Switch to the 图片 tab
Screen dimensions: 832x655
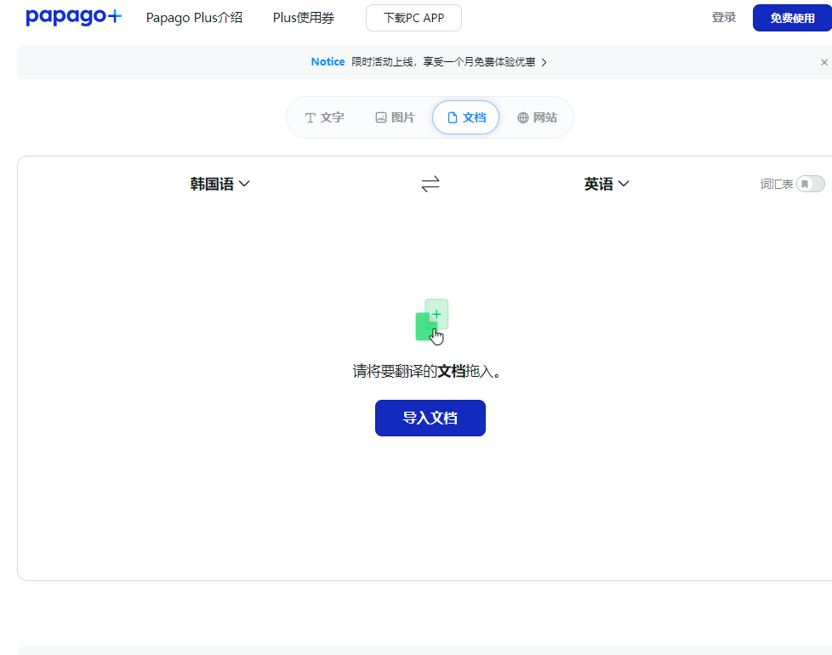point(395,117)
